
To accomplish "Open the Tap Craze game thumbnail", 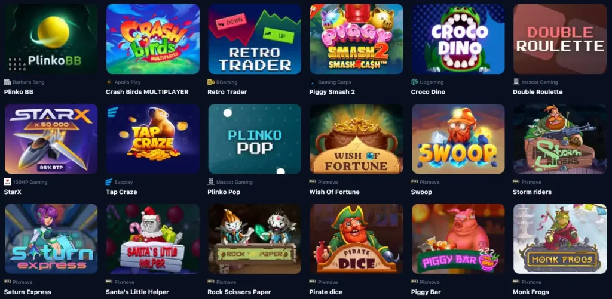I will 153,139.
